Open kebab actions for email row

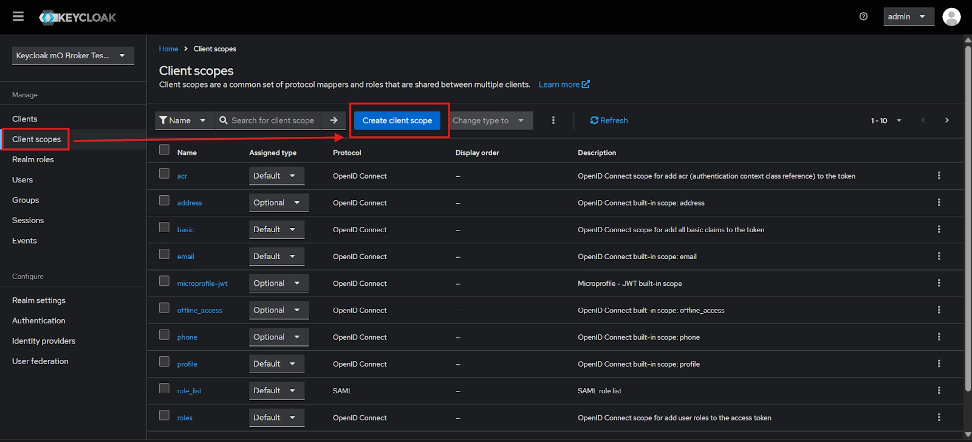click(939, 256)
